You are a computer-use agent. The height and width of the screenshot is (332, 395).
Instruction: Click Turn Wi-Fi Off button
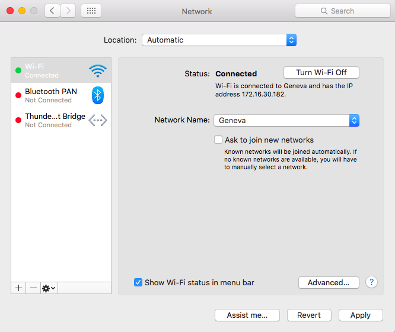tap(321, 73)
